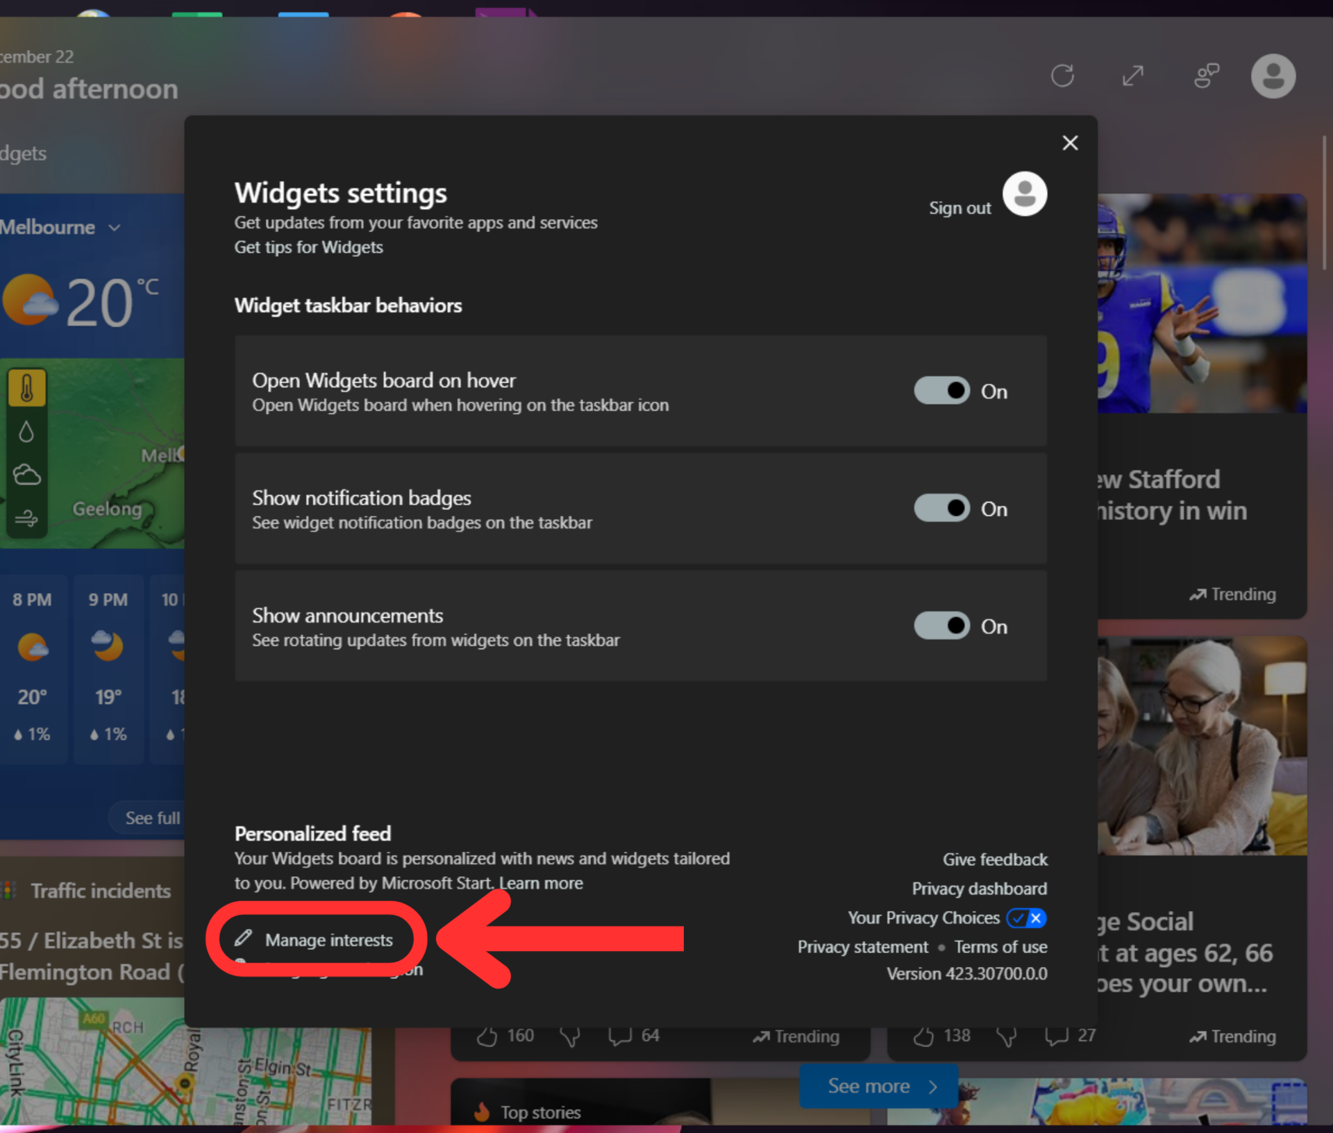Turn off Show announcements toggle
The height and width of the screenshot is (1133, 1333).
coord(942,626)
